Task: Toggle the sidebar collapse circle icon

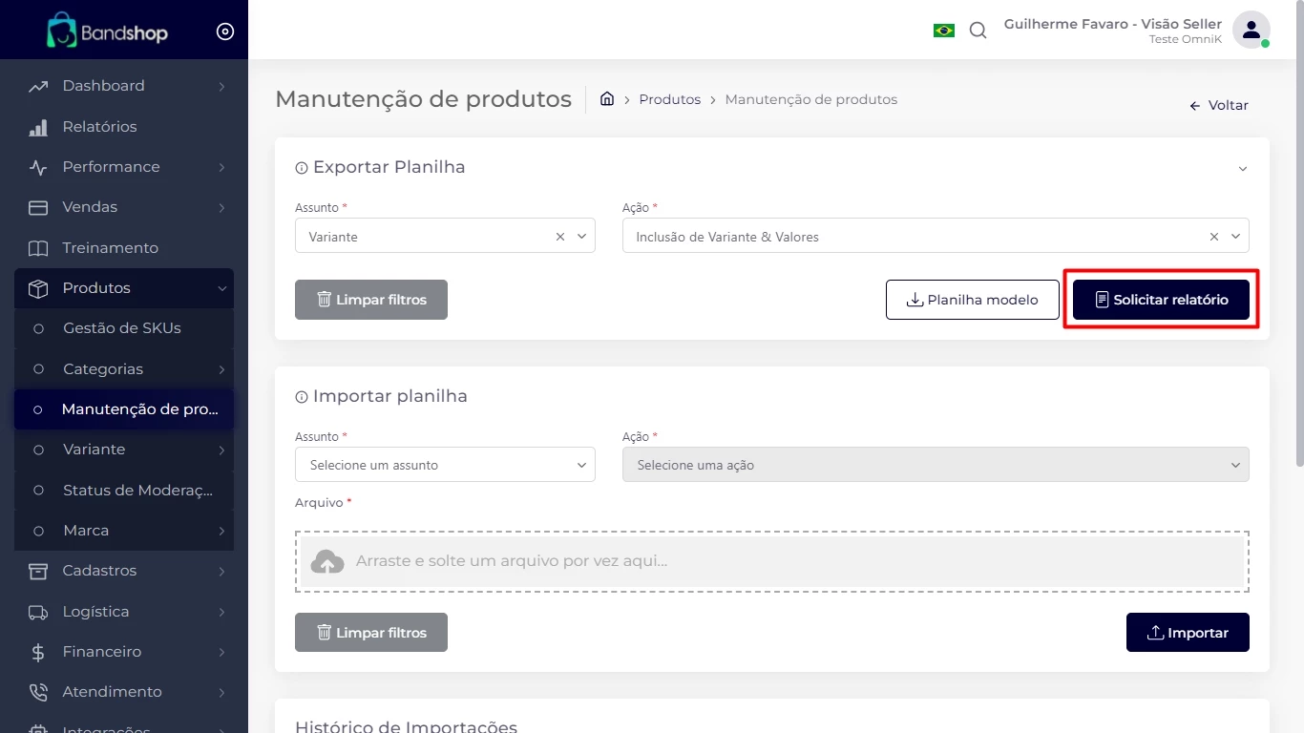Action: click(x=225, y=31)
